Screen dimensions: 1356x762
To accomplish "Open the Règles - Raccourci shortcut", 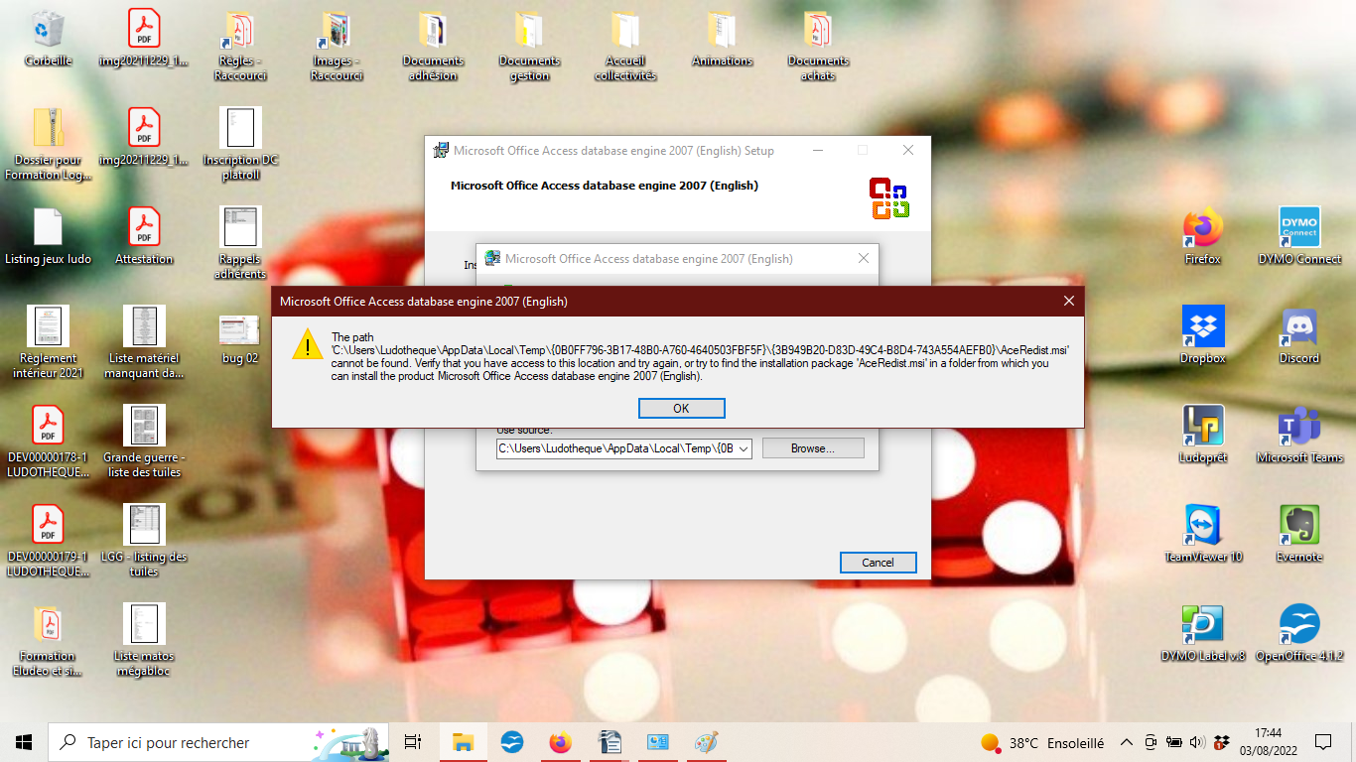I will [x=240, y=45].
